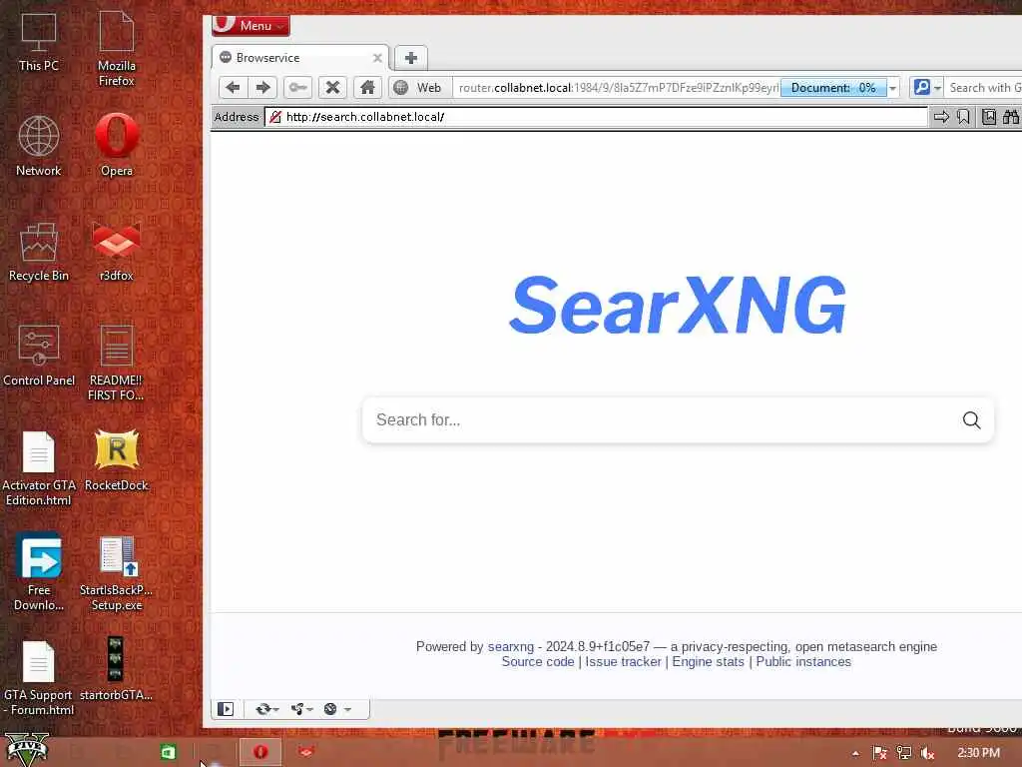Click the router.collabnet.local URL field

[617, 88]
